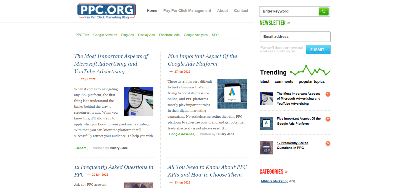Focus the Enter keyword search field

[289, 11]
